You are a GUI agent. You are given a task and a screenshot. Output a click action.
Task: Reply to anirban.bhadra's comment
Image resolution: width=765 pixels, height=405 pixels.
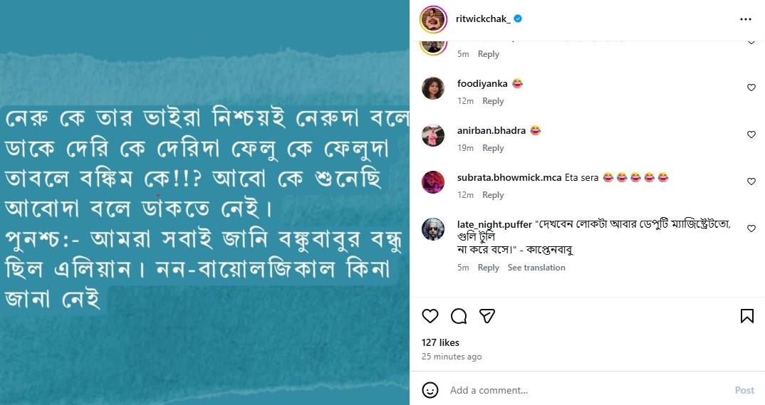tap(493, 148)
